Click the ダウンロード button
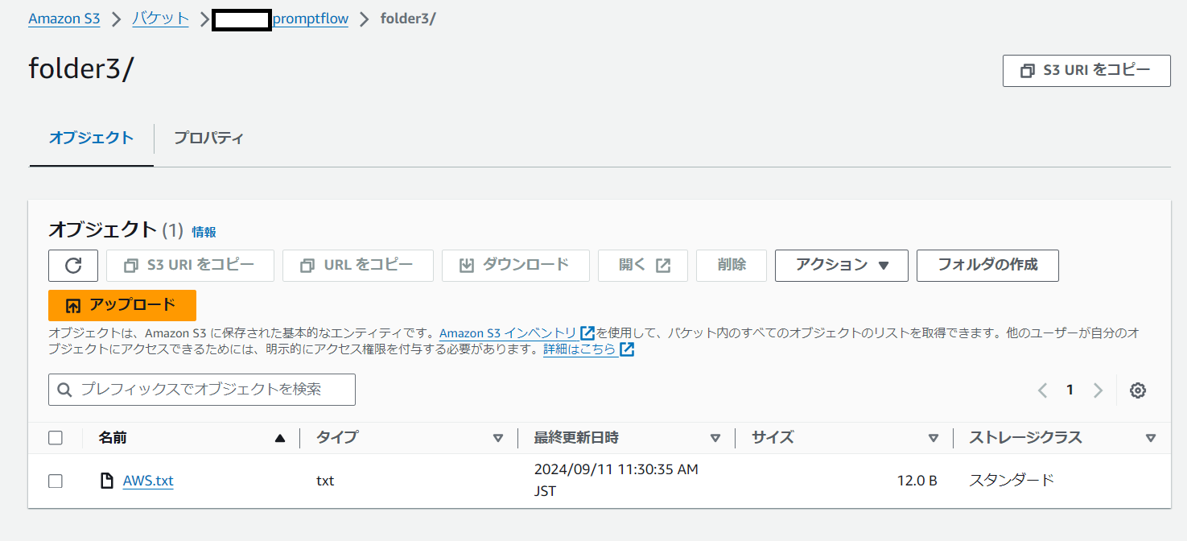Viewport: 1187px width, 541px height. coord(516,265)
